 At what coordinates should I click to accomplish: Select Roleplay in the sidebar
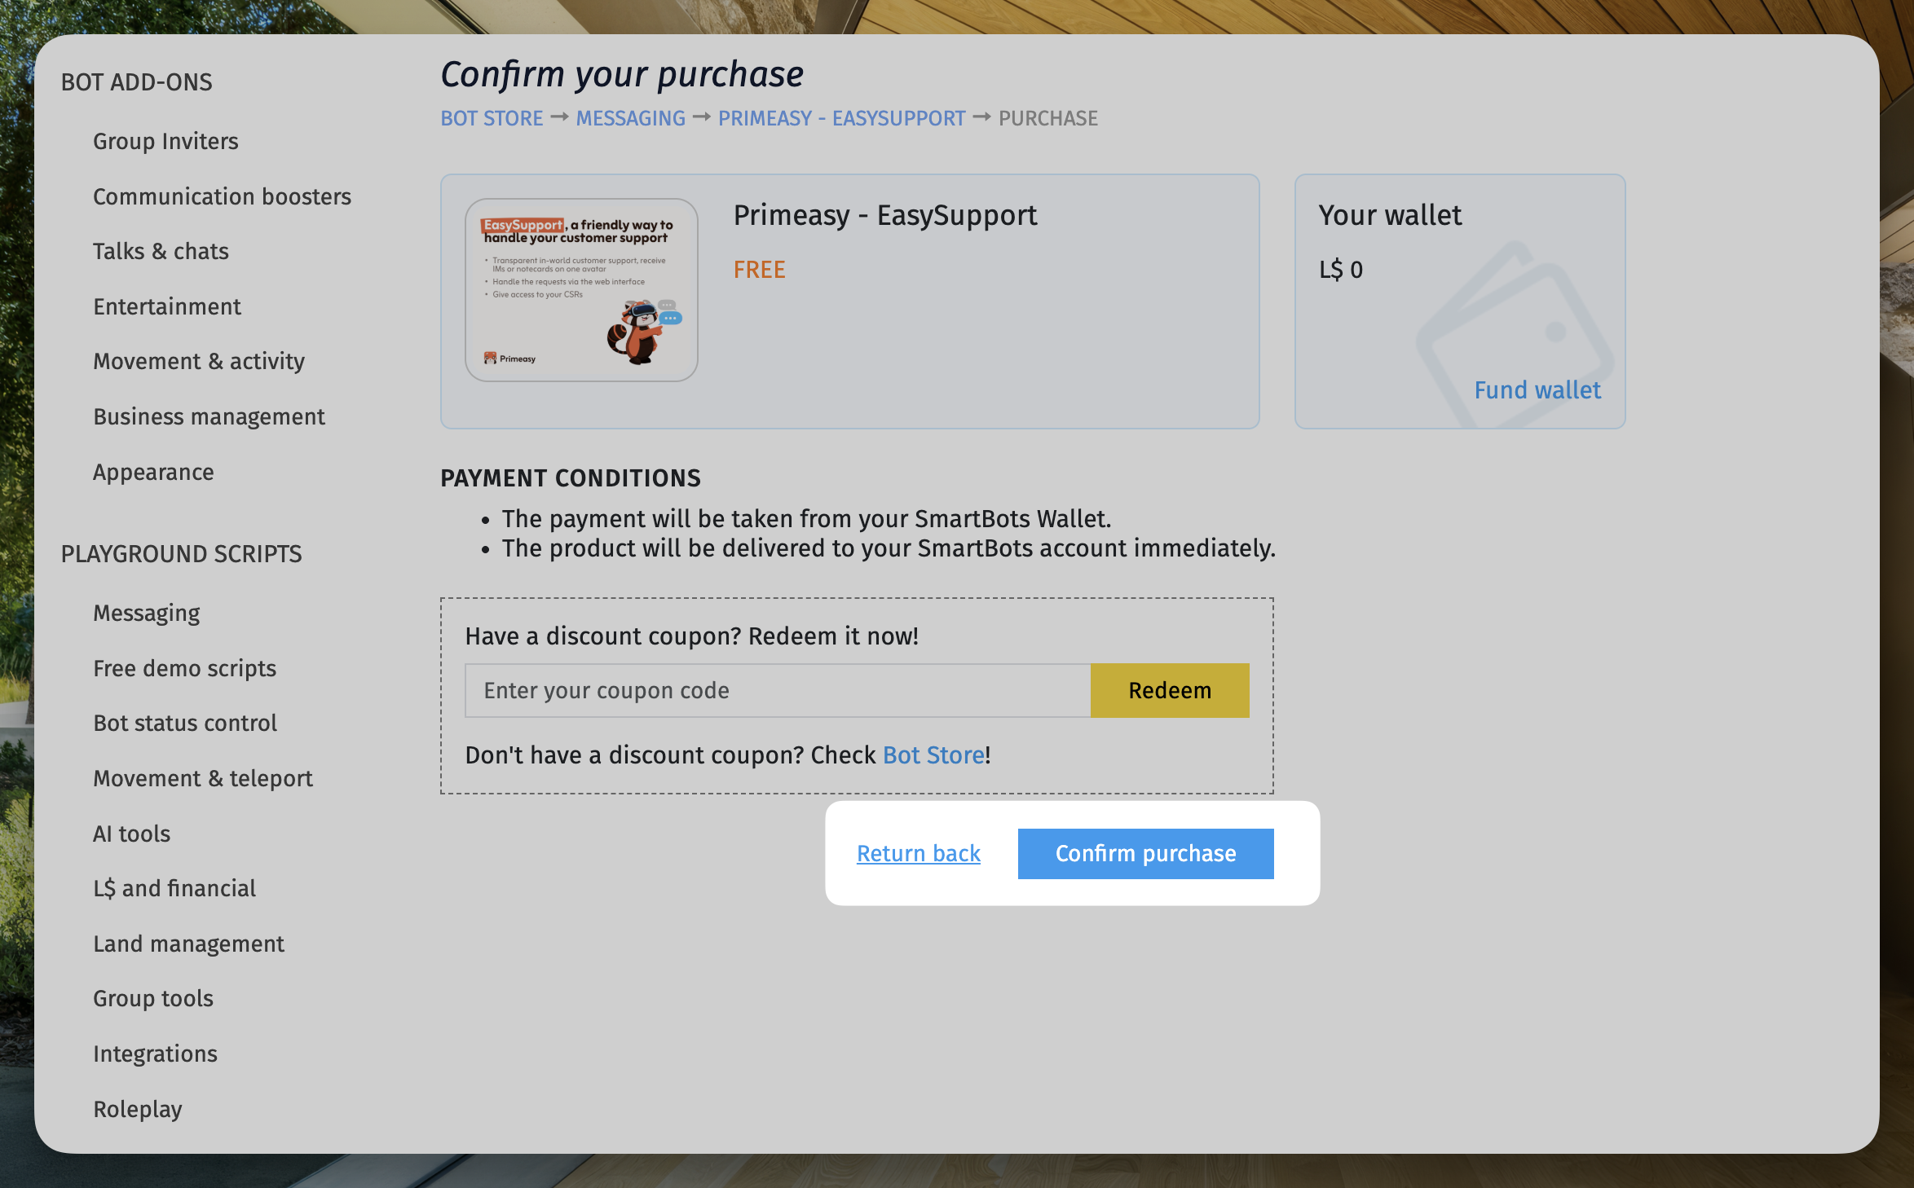(138, 1110)
